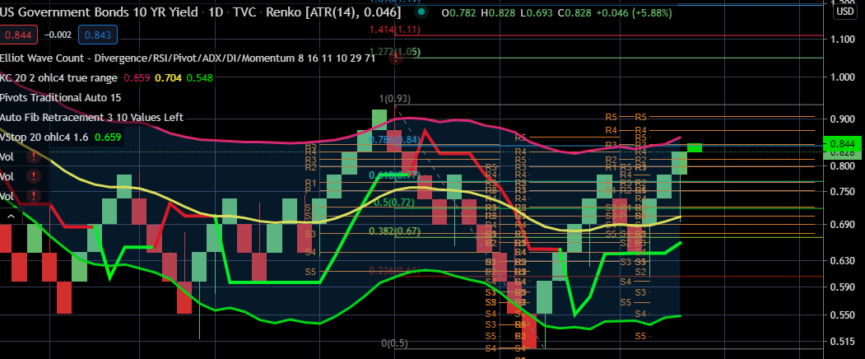Click the +0.046 (+5.88%) change value
Screen dimensions: 865x359
click(636, 12)
